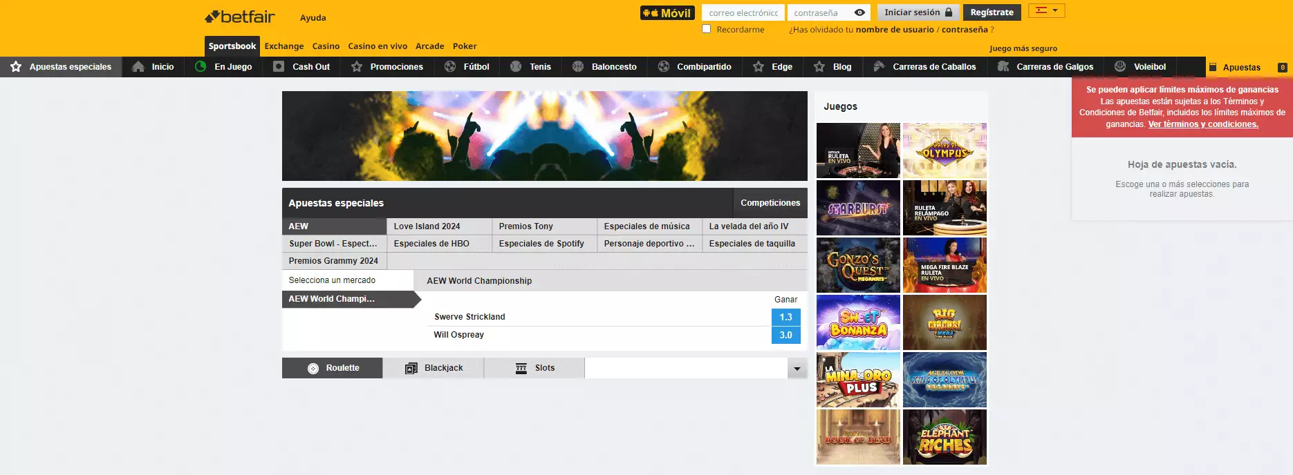Select the Sportsbook tab
The width and height of the screenshot is (1293, 475).
(232, 46)
